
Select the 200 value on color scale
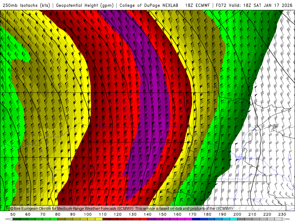pos(237,214)
